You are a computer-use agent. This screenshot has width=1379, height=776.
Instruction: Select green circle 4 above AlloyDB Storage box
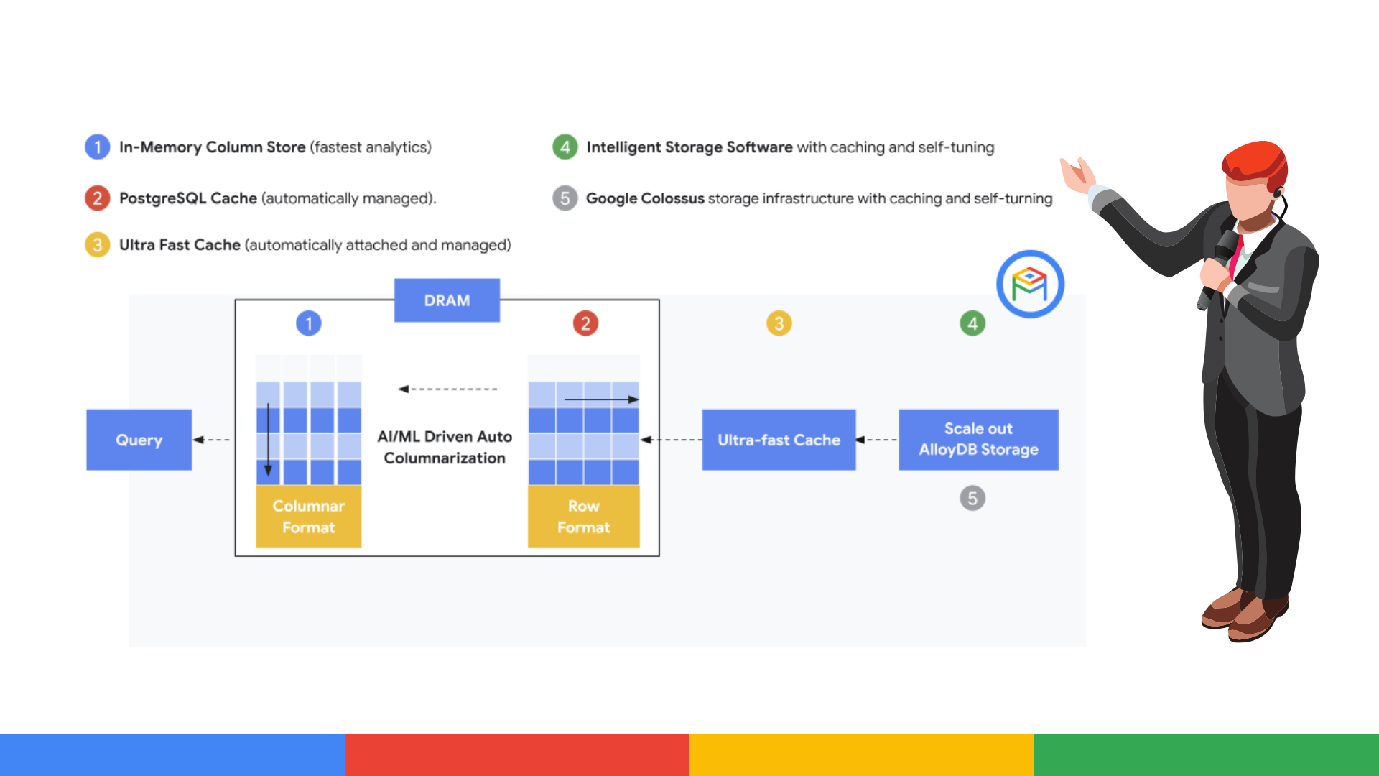[x=972, y=323]
